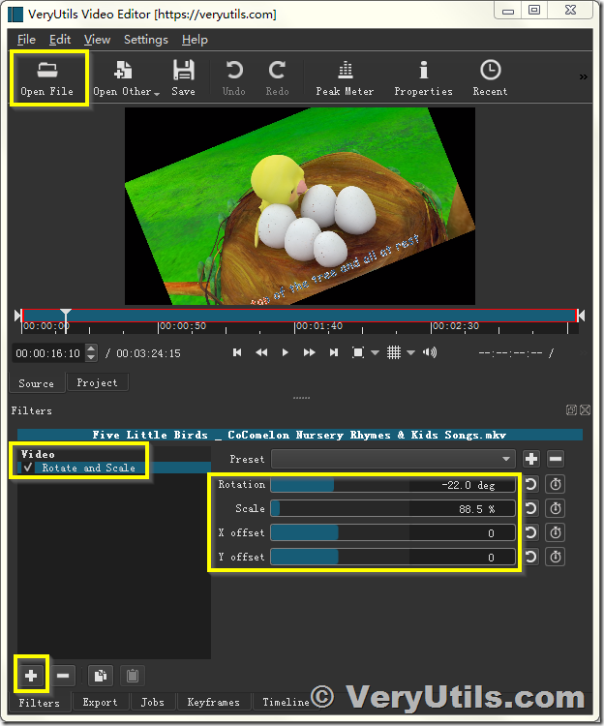Viewport: 604px width, 726px height.
Task: Click the video preview frame
Action: click(300, 206)
